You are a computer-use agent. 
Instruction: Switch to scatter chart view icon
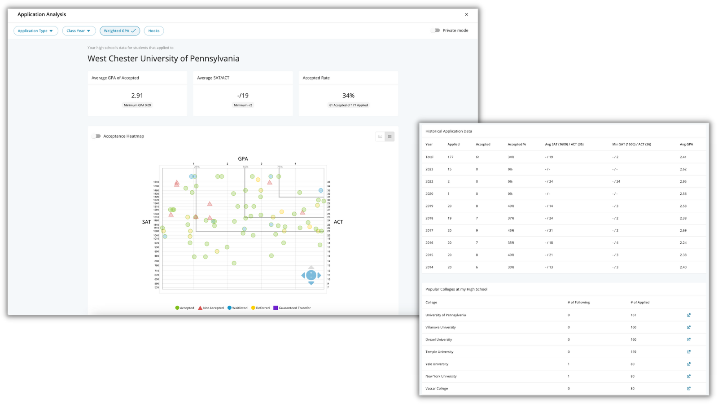[x=380, y=136]
